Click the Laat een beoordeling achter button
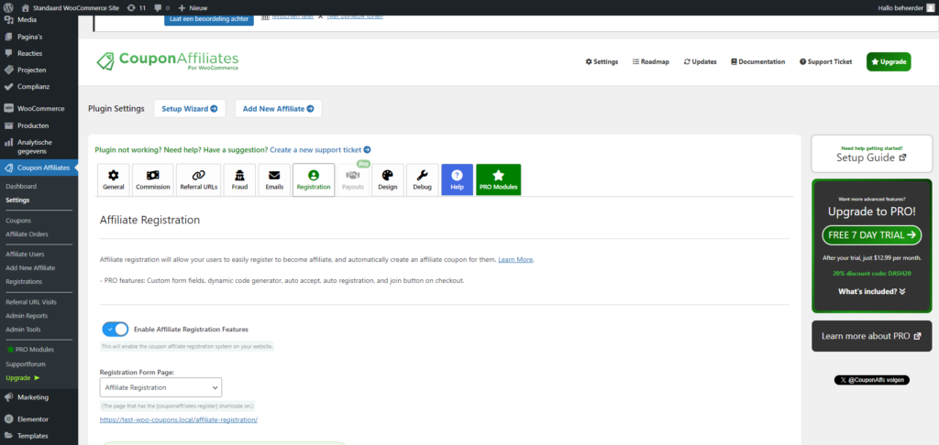This screenshot has height=445, width=939. click(x=209, y=19)
